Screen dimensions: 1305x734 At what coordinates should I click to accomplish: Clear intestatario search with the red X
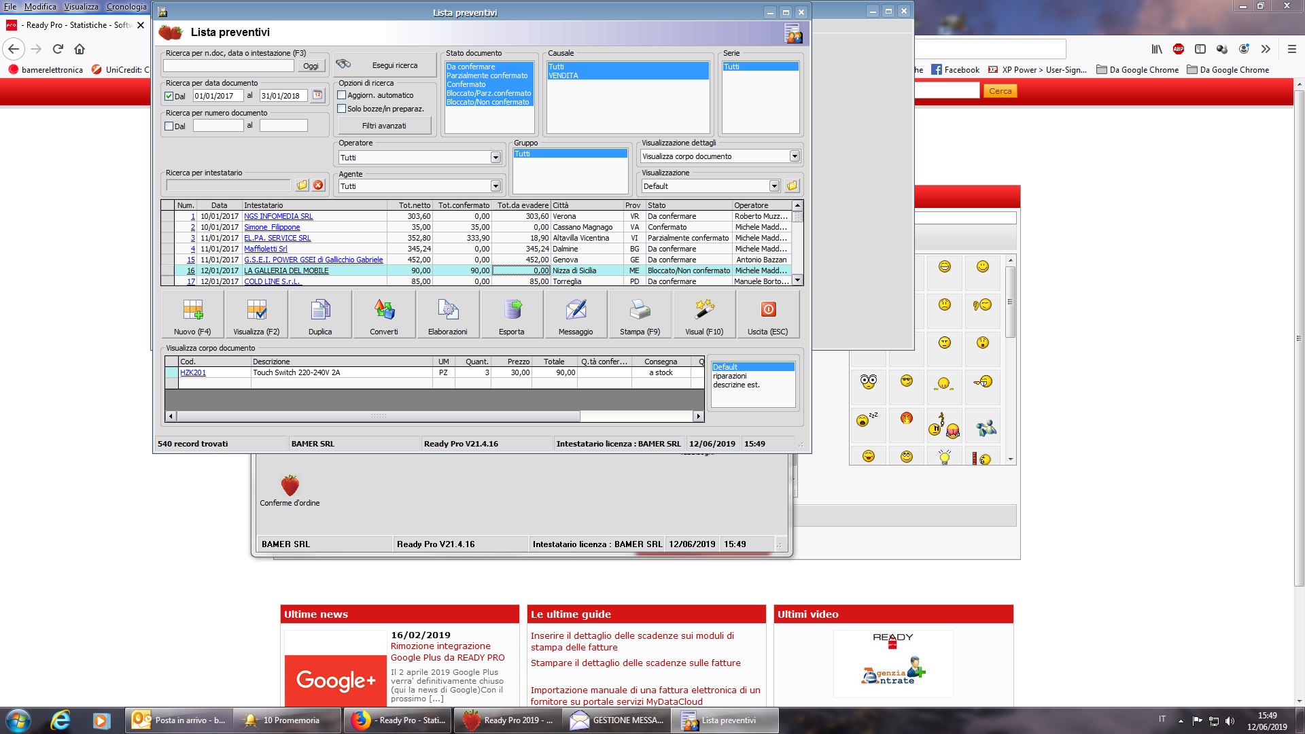[x=318, y=186]
